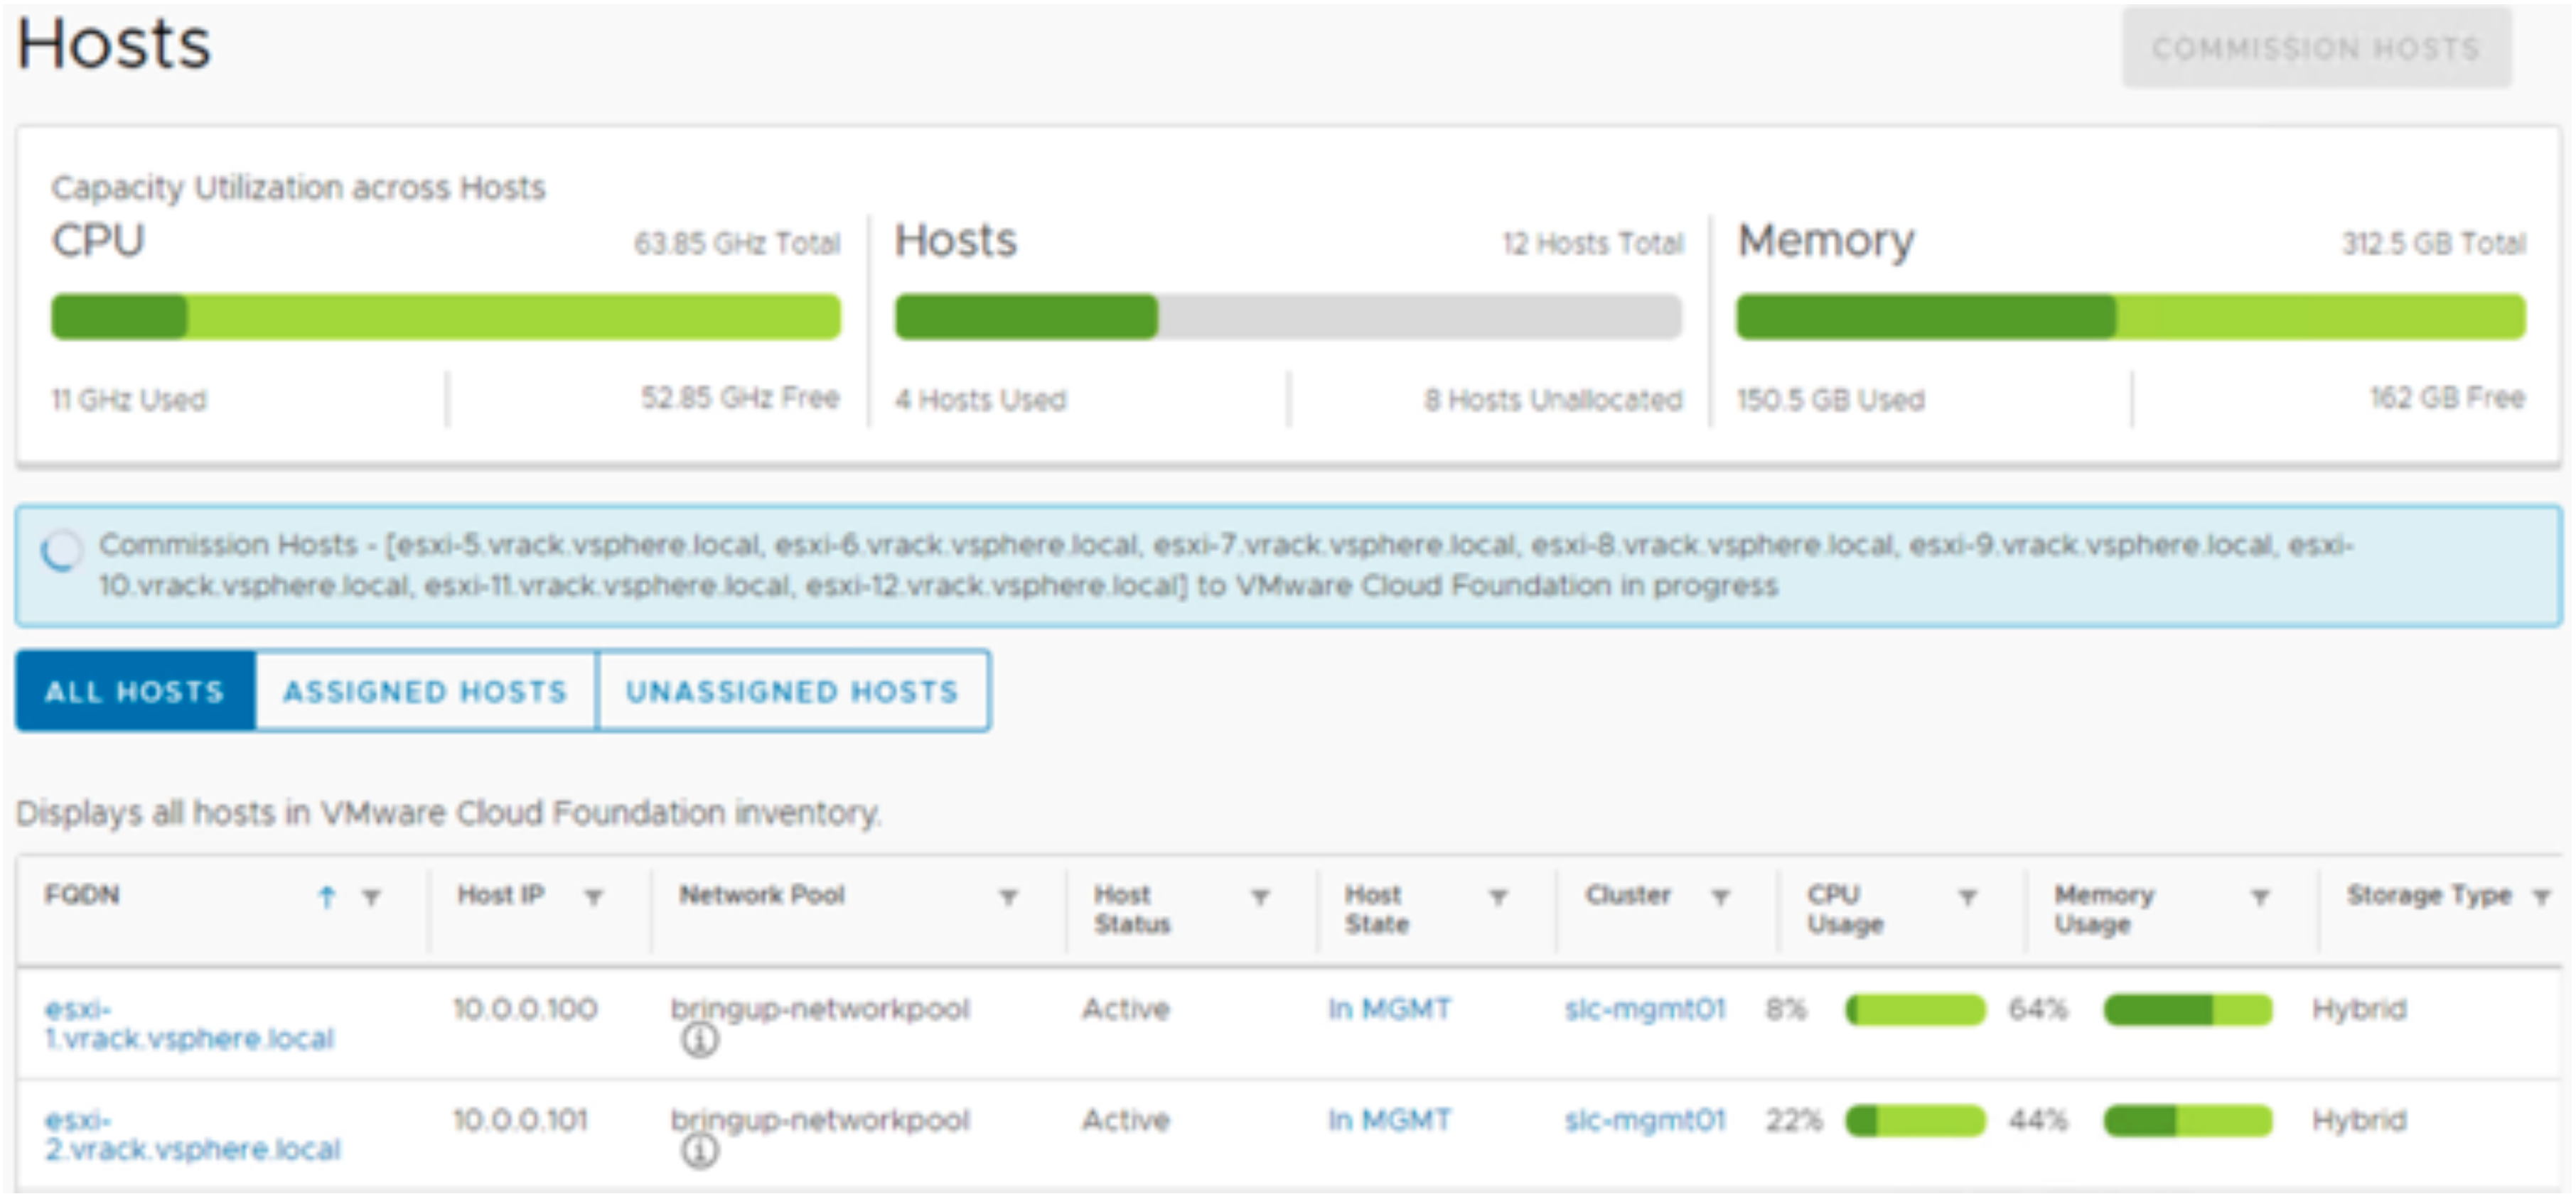Open the Storage Type column filter
The width and height of the screenshot is (2576, 1199).
[x=2542, y=897]
